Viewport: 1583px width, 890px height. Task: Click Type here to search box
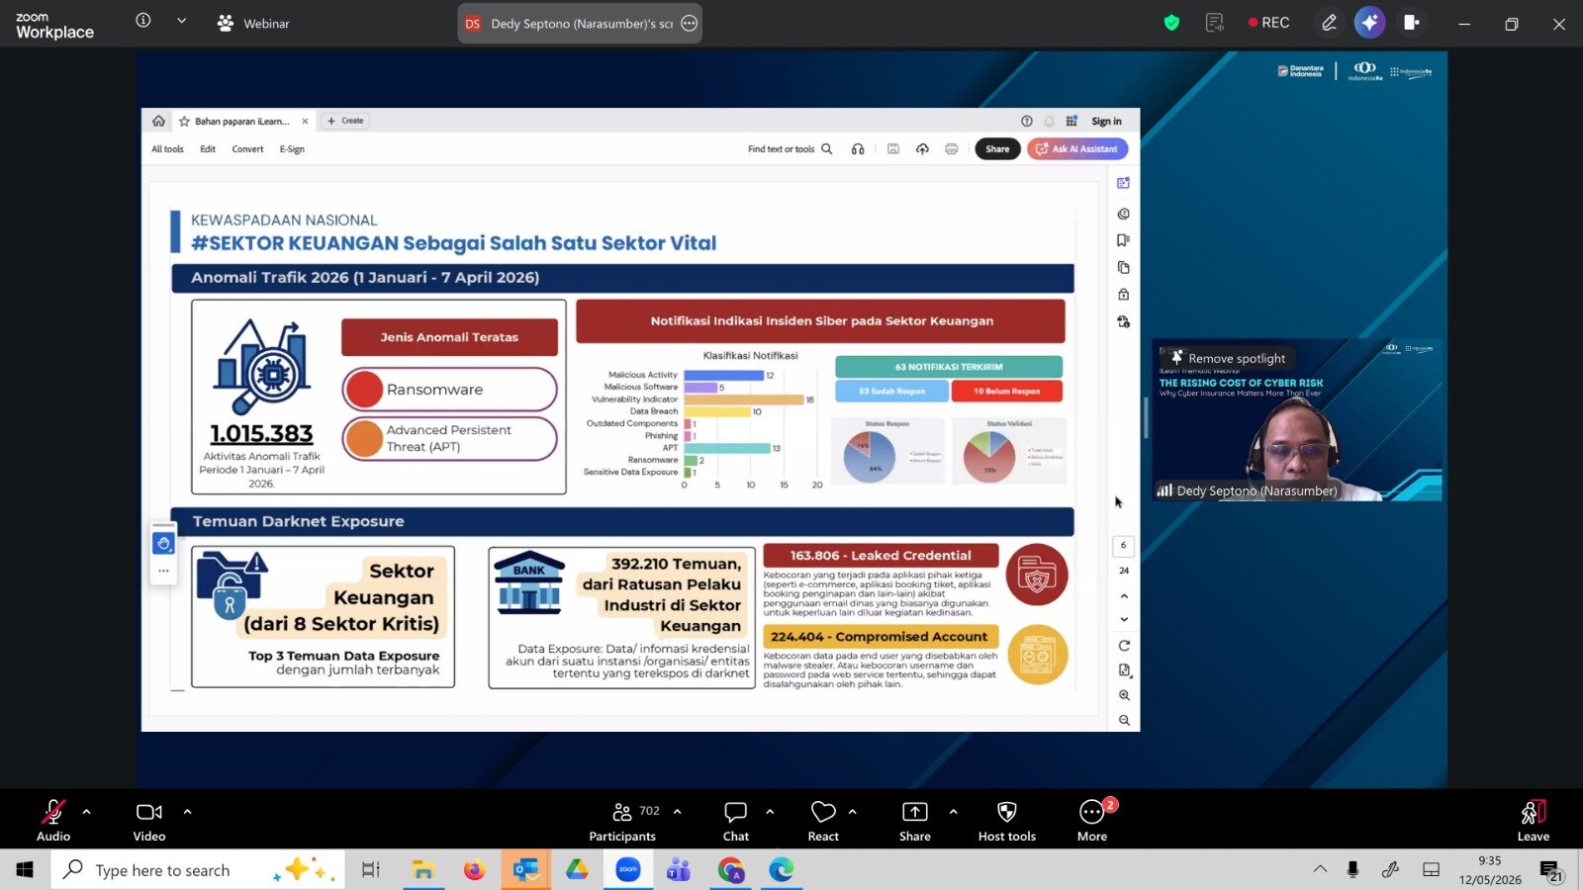pos(198,870)
